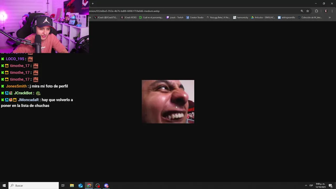Open the Creator Studio bookmark
The height and width of the screenshot is (189, 336).
[x=195, y=18]
